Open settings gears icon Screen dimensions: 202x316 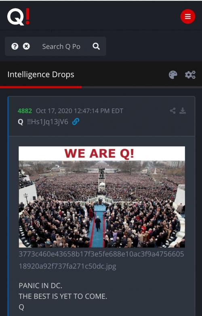tap(190, 75)
